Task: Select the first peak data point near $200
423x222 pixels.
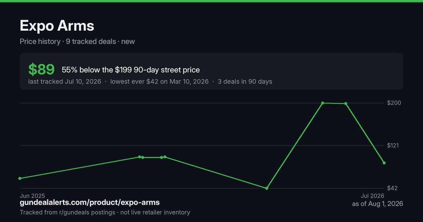Action: [x=323, y=103]
